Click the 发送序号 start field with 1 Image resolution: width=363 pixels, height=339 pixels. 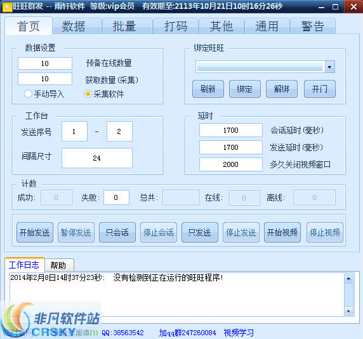pyautogui.click(x=74, y=131)
